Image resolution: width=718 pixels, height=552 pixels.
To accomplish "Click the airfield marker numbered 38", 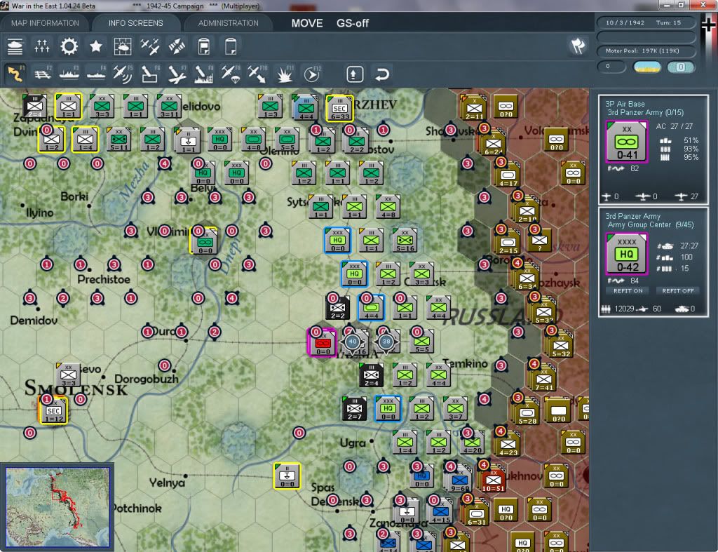I will coord(386,342).
